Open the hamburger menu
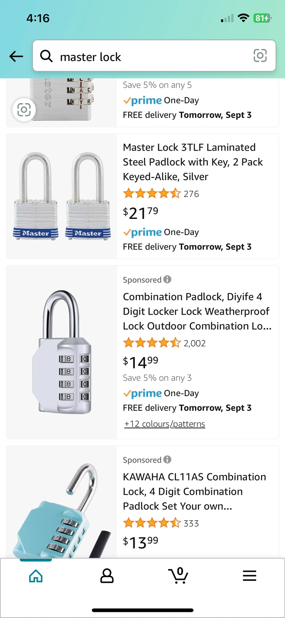Viewport: 285px width, 618px height. coord(249,576)
